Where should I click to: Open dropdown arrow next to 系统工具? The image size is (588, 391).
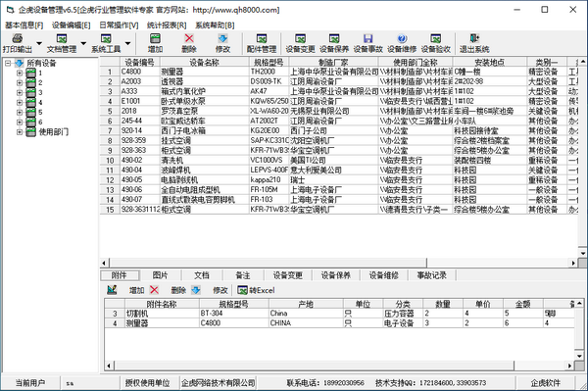pos(127,43)
